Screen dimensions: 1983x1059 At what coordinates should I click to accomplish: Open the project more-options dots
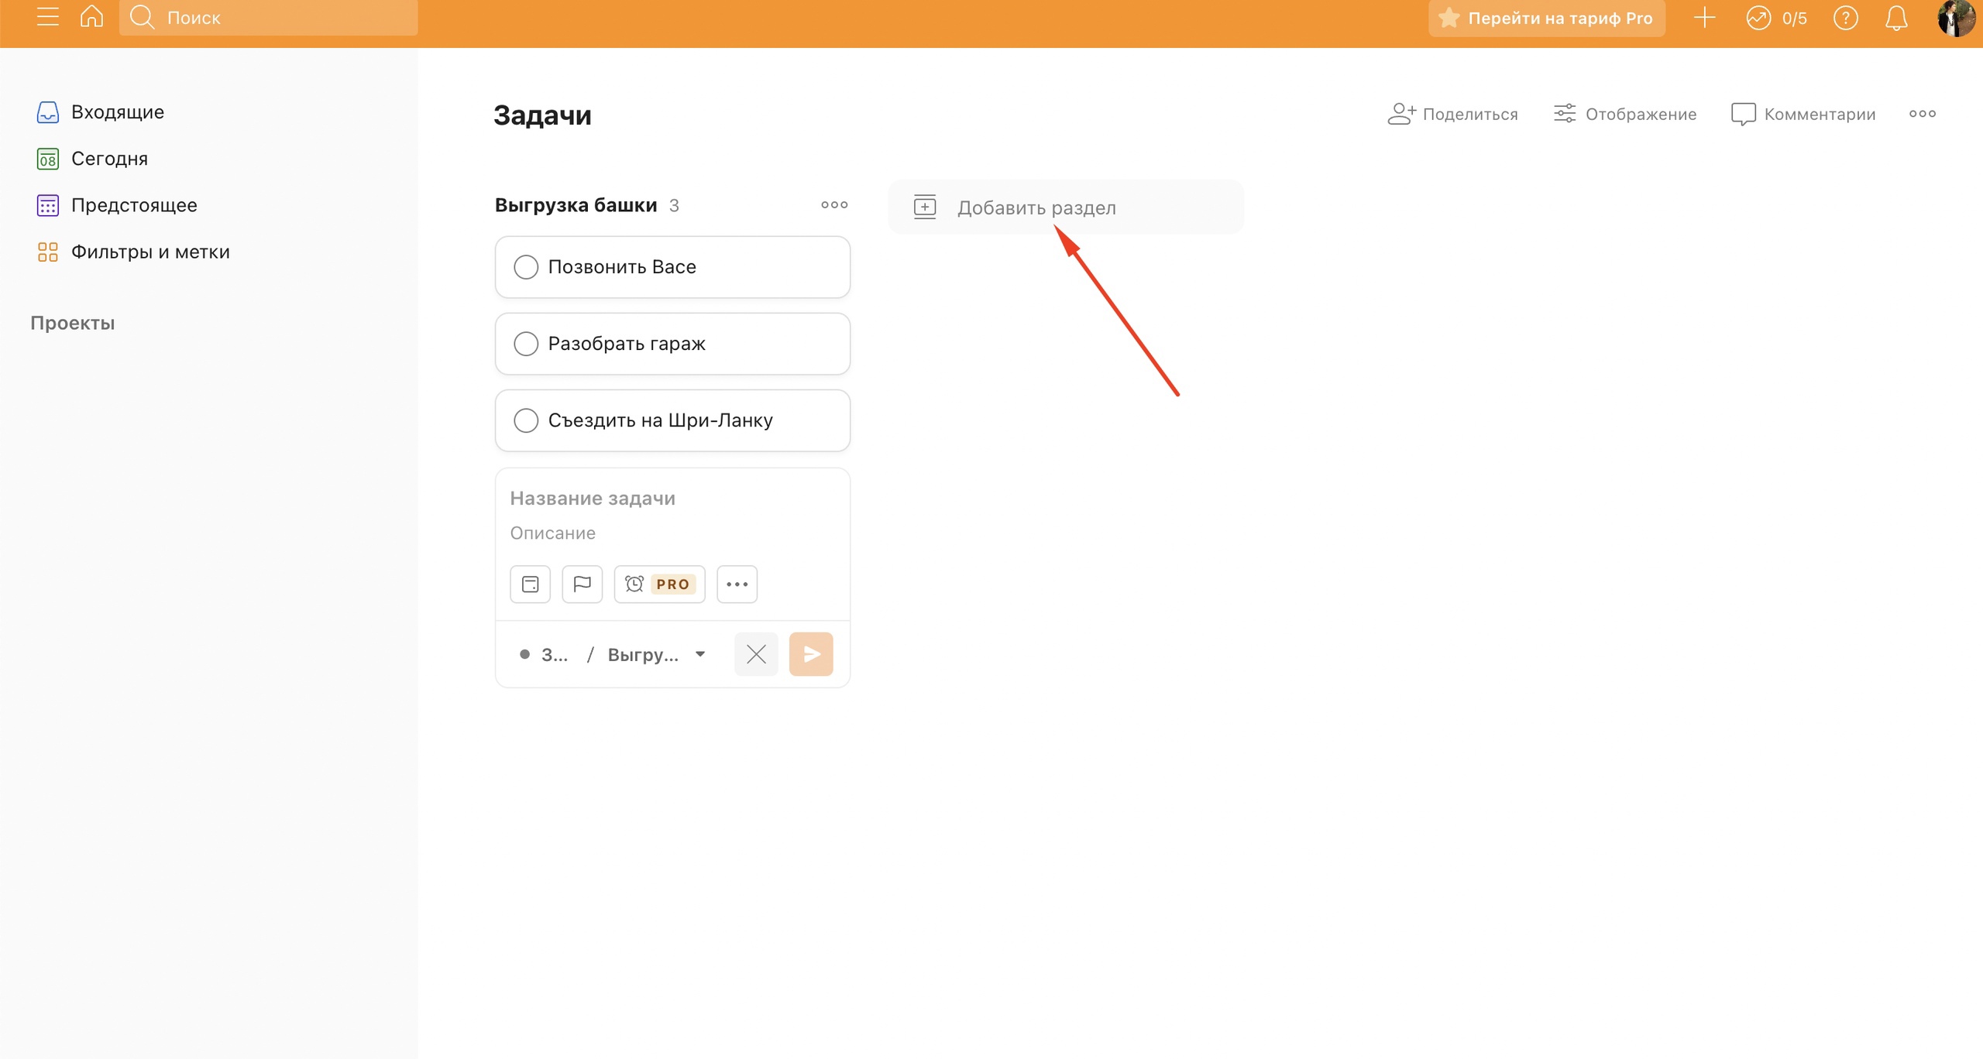pyautogui.click(x=1922, y=114)
